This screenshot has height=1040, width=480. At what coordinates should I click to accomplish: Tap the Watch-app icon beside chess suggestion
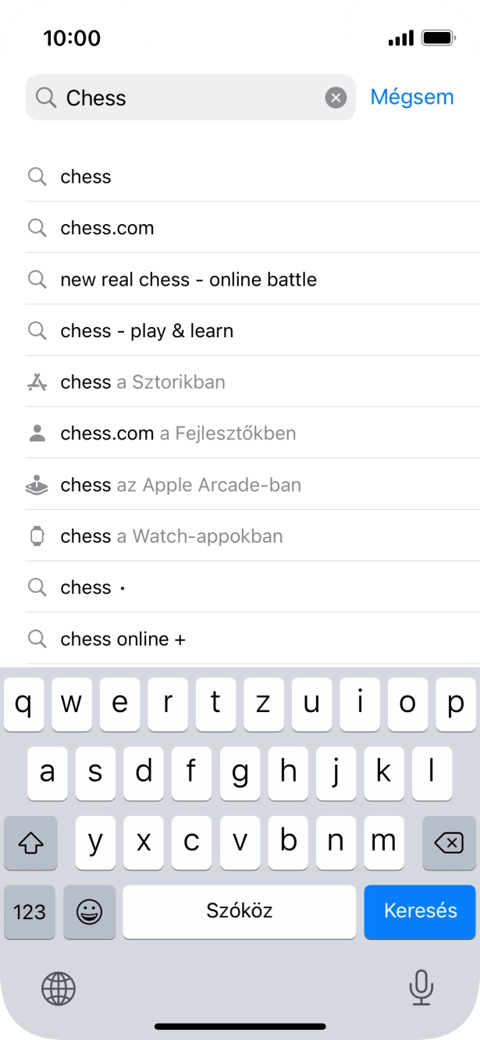point(37,536)
